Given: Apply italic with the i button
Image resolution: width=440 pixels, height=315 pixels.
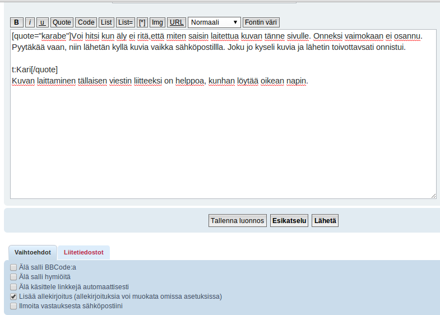Looking at the screenshot, I should click(30, 22).
